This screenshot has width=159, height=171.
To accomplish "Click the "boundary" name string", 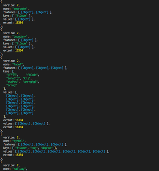I will click(20, 37).
